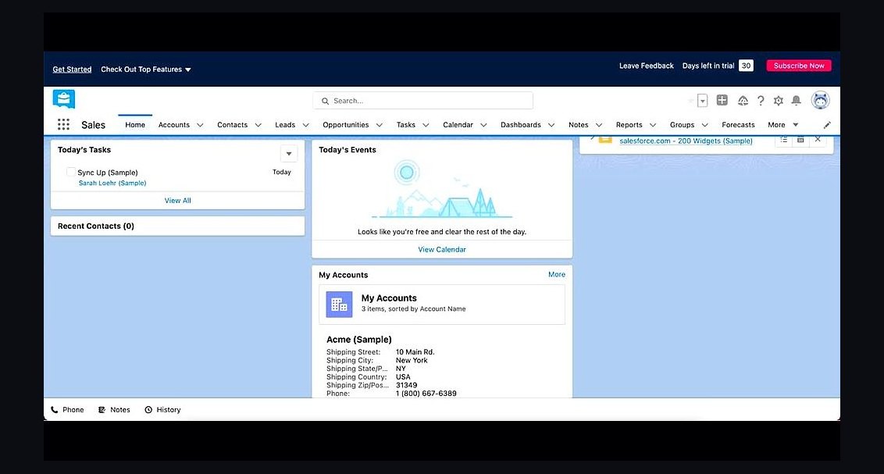Click the Recent Contacts (0) header
The height and width of the screenshot is (474, 884).
pos(96,226)
